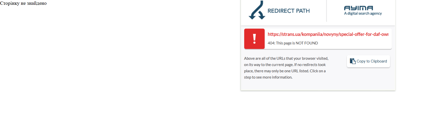
Task: Click the REDIRECT PATH title text
Action: click(x=289, y=11)
